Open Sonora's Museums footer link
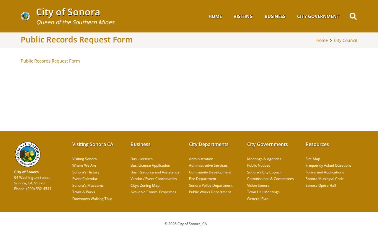 (x=88, y=186)
